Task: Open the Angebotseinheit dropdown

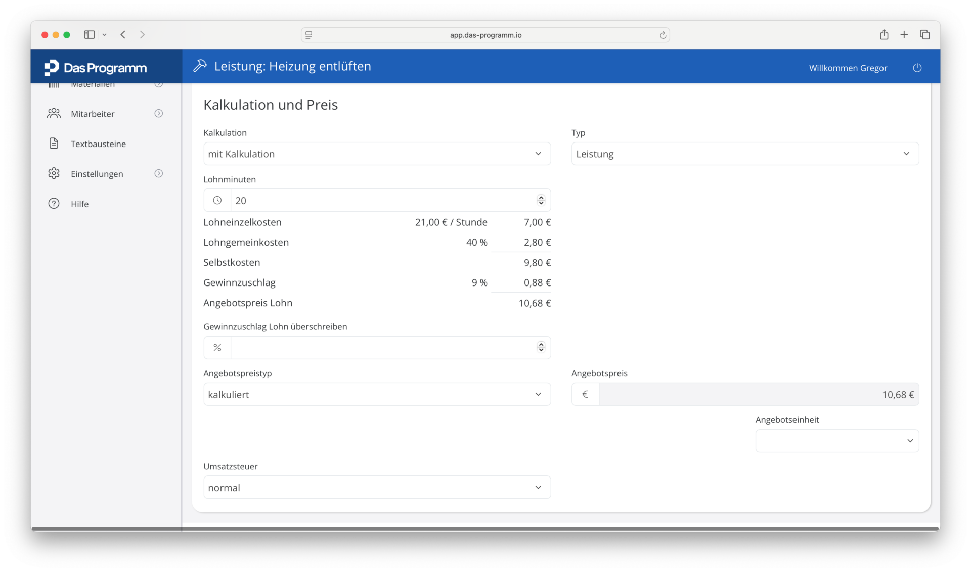Action: point(837,441)
